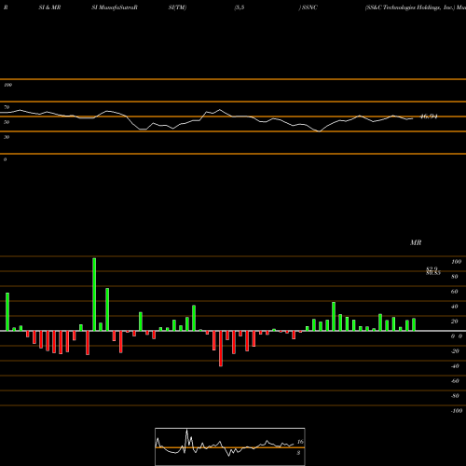The image size is (466, 466).
Task: Click the RSI axis label 0
Action: pos(5,159)
